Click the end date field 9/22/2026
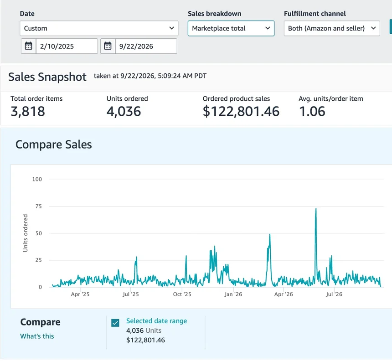The width and height of the screenshot is (392, 361). pyautogui.click(x=146, y=46)
